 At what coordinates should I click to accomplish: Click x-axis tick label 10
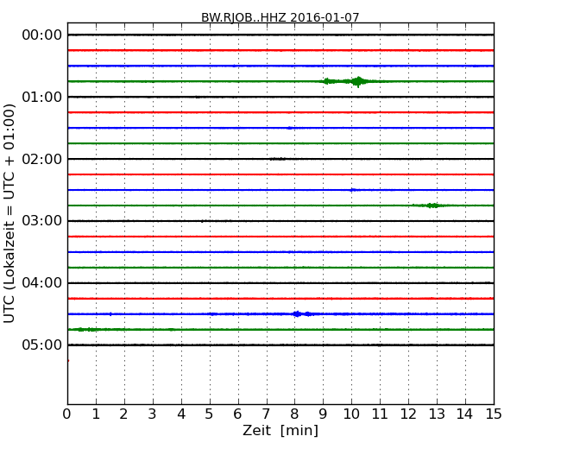pyautogui.click(x=351, y=414)
